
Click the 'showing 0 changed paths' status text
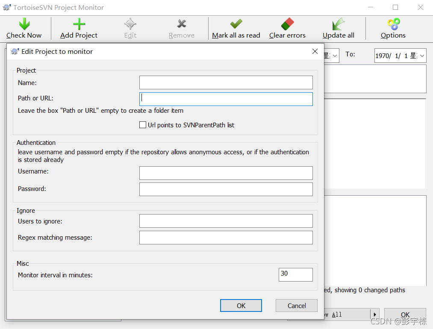point(370,290)
